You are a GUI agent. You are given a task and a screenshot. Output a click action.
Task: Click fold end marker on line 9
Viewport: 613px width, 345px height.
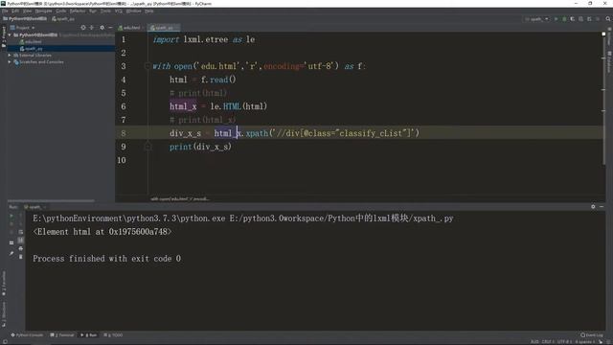coord(148,147)
